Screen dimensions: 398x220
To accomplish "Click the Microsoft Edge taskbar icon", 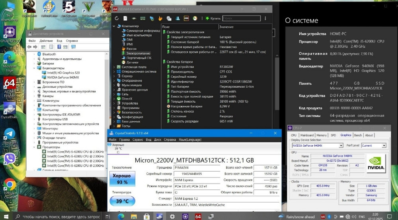I will pos(121,216).
